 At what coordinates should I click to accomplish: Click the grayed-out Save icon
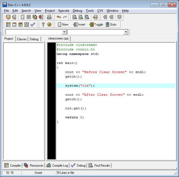pyautogui.click(x=29, y=17)
